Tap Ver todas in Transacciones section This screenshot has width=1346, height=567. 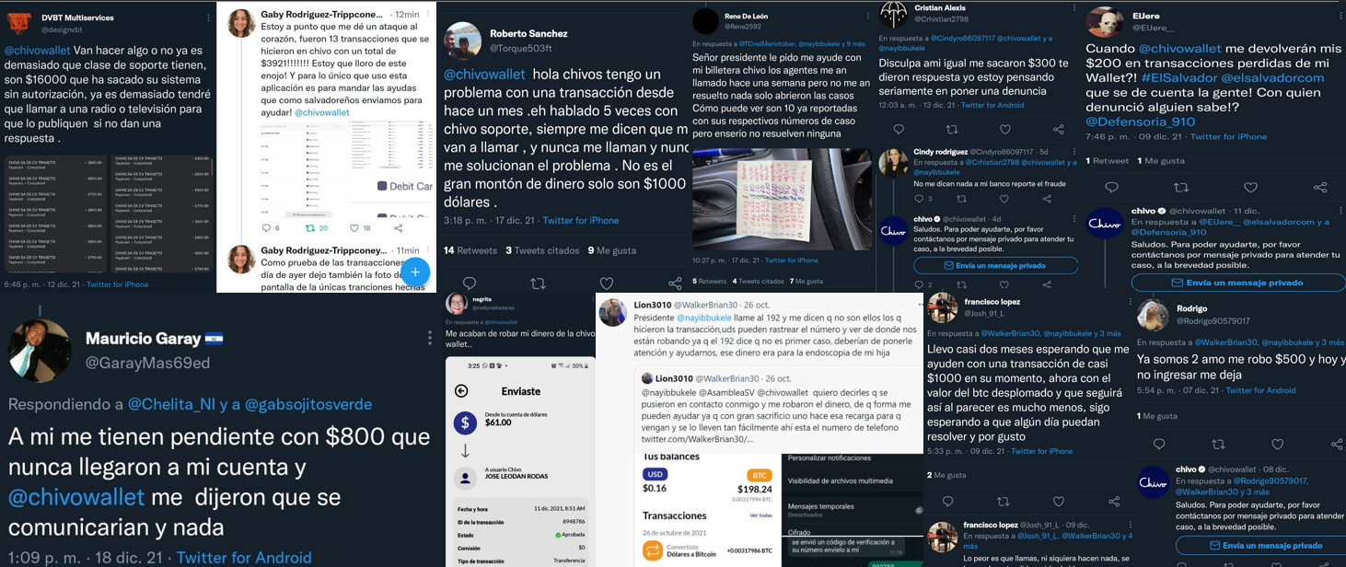(x=760, y=515)
